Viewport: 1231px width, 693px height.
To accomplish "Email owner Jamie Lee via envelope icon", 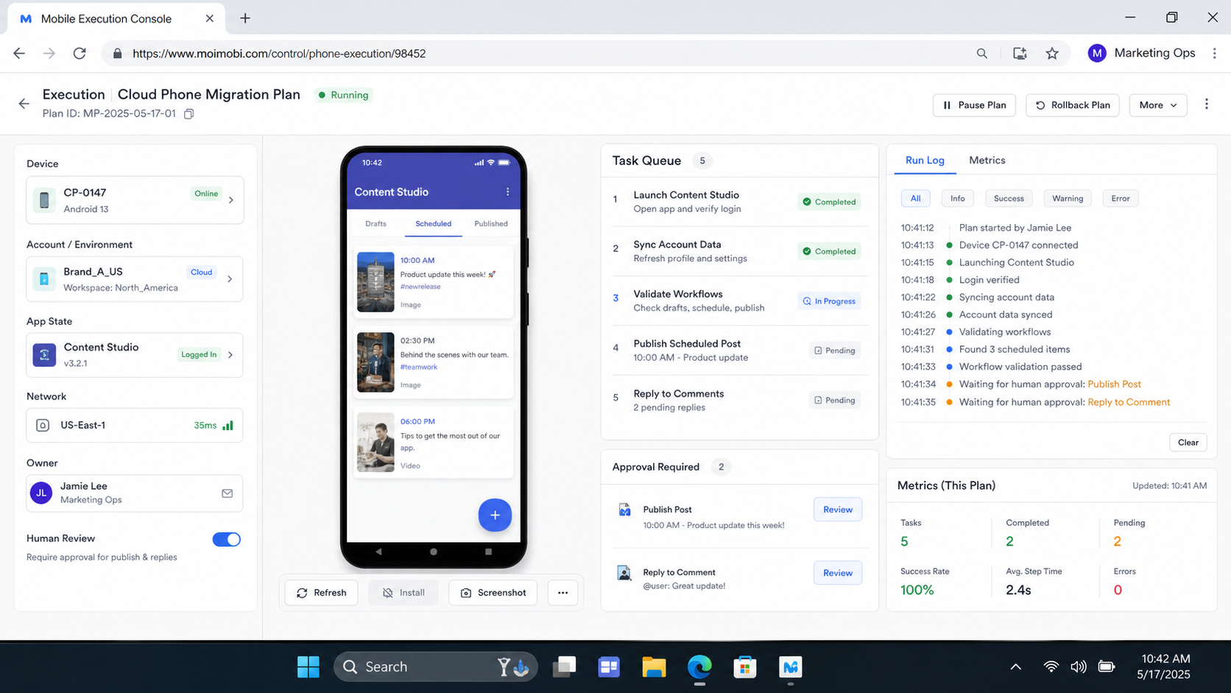I will click(227, 493).
